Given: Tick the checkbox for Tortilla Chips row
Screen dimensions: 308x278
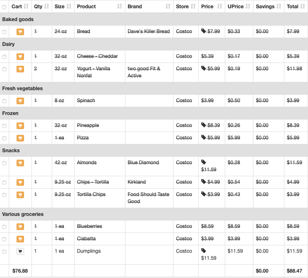Looking at the screenshot, I should pyautogui.click(x=4, y=195).
